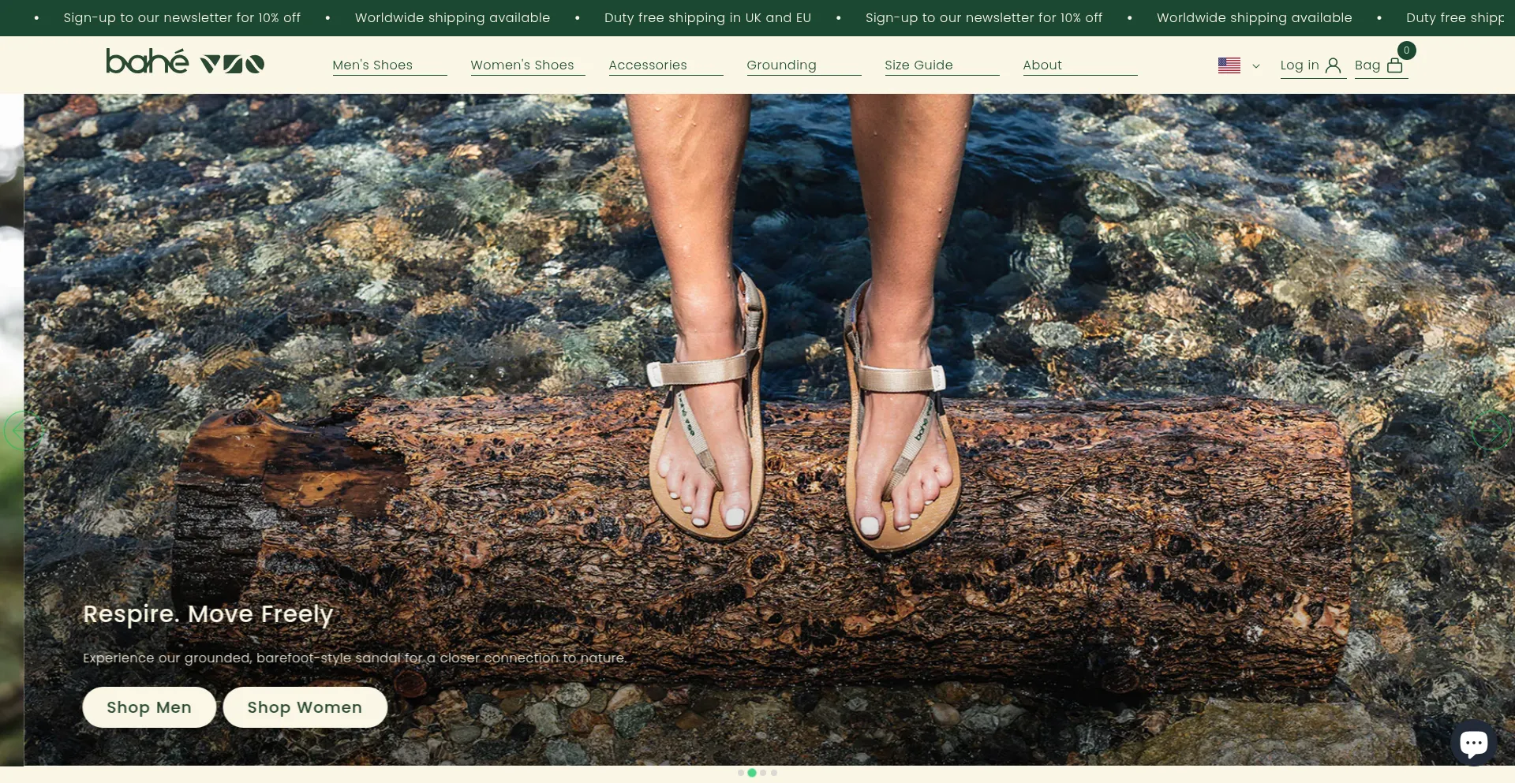Open the Size Guide page link
The image size is (1515, 783).
click(918, 65)
